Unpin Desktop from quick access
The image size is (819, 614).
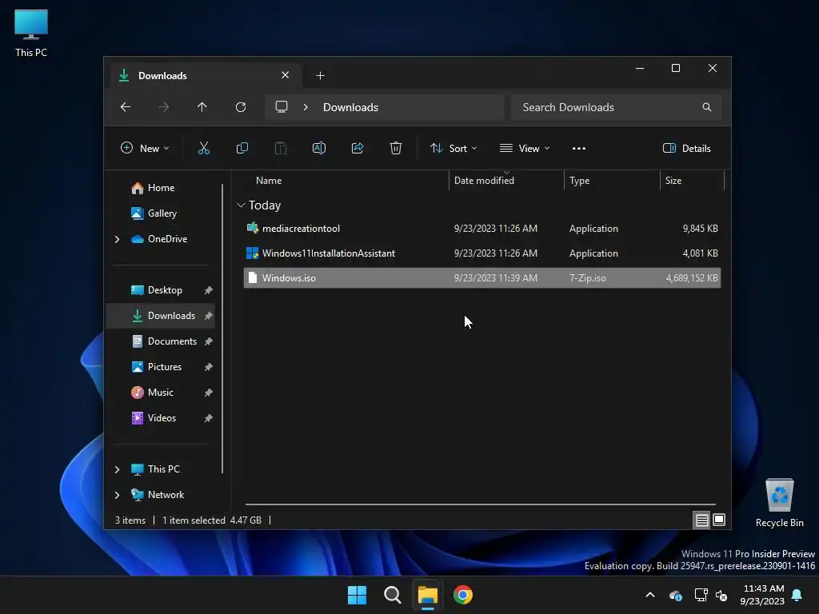pyautogui.click(x=209, y=290)
